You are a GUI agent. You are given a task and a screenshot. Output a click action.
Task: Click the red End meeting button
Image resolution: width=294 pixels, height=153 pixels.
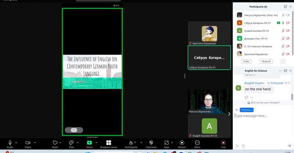tap(223, 144)
